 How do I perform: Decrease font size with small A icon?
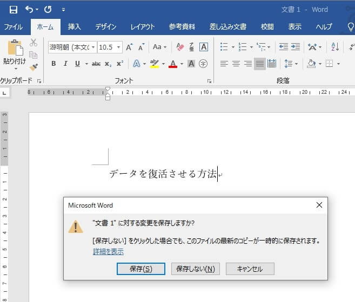click(141, 47)
